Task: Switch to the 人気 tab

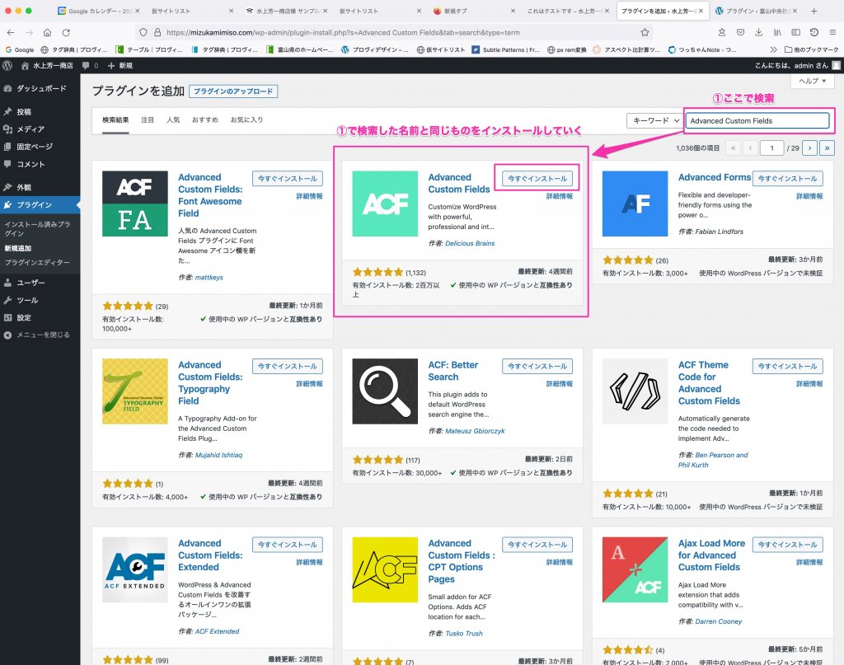Action: (173, 119)
